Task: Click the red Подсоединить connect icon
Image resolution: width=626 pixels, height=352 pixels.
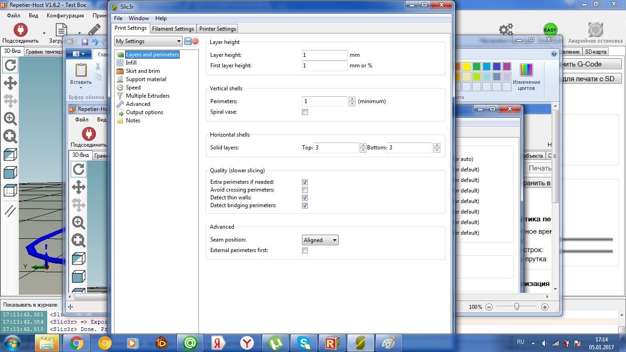Action: click(20, 30)
